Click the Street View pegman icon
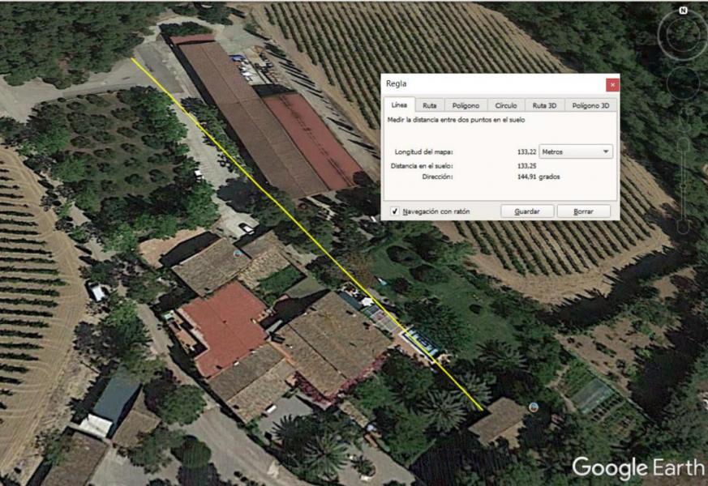 click(x=684, y=121)
